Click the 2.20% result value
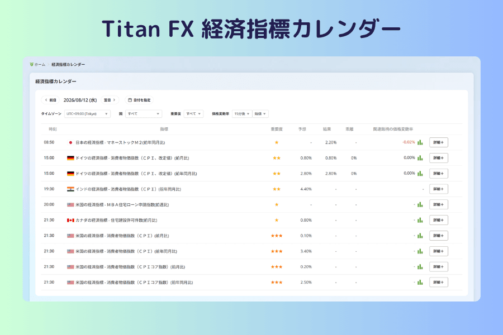This screenshot has height=335, width=503. click(x=331, y=142)
